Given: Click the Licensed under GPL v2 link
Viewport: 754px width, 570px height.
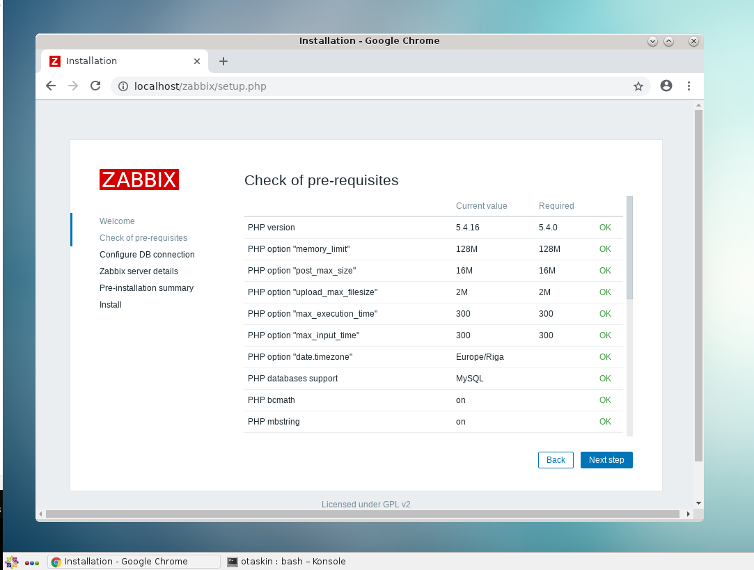Looking at the screenshot, I should 366,504.
